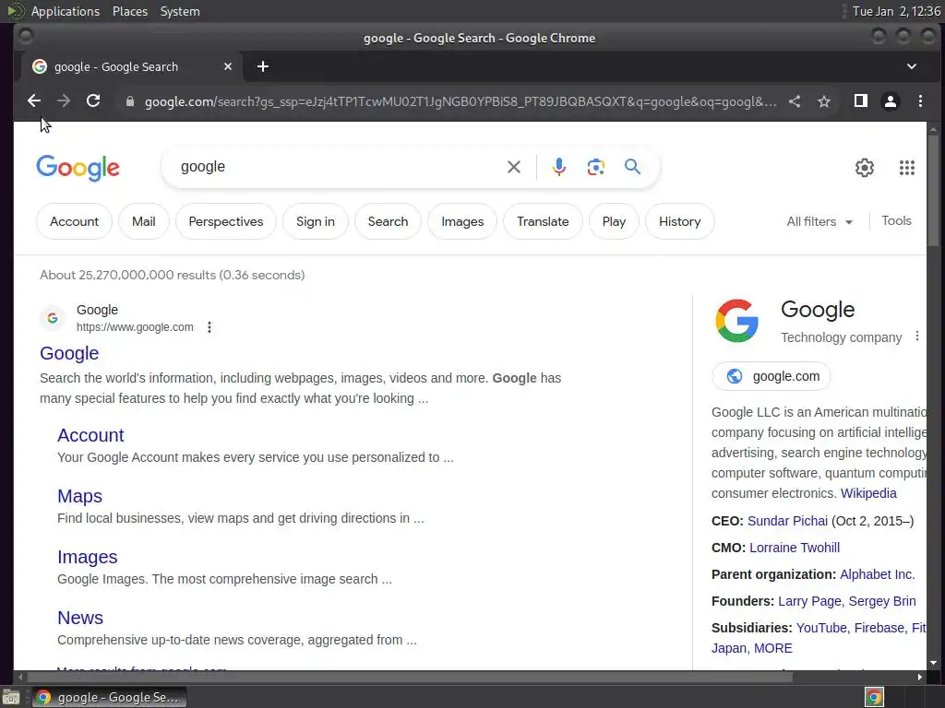The height and width of the screenshot is (708, 945).
Task: Close the google - Google Search tab
Action: tap(228, 66)
